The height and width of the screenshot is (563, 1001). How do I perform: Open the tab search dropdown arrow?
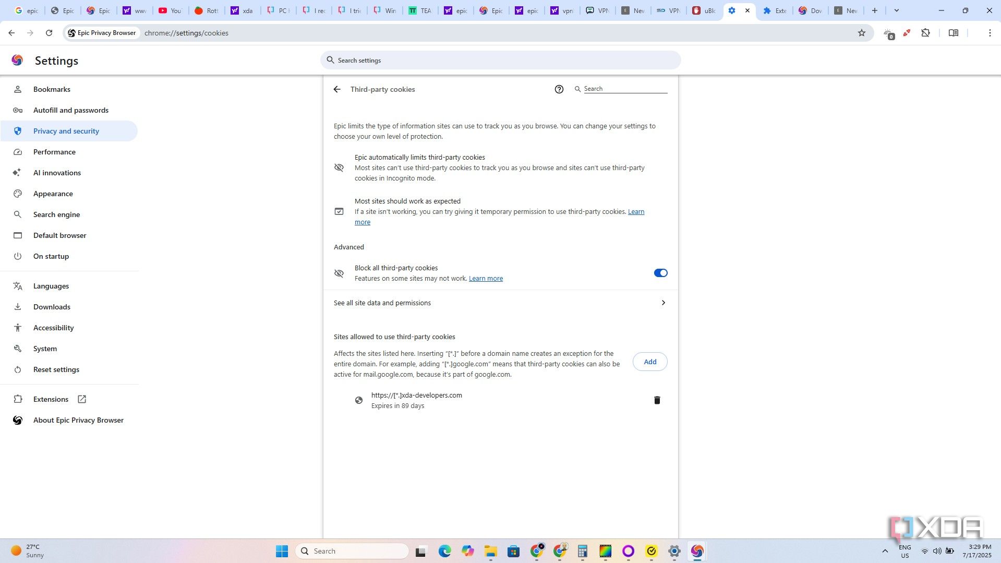[x=896, y=10]
